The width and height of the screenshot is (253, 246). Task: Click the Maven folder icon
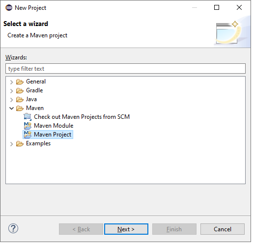point(20,108)
